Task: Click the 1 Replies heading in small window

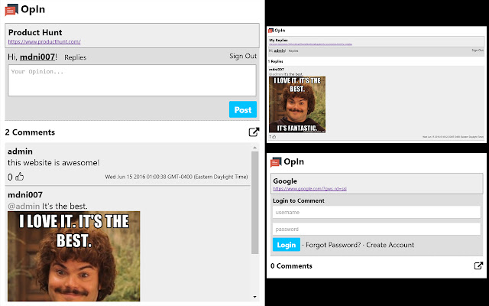Action: click(x=276, y=61)
